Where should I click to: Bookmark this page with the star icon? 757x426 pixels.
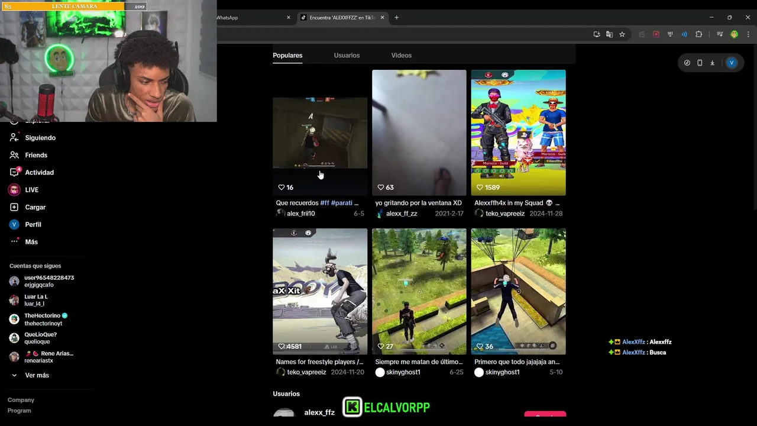622,34
